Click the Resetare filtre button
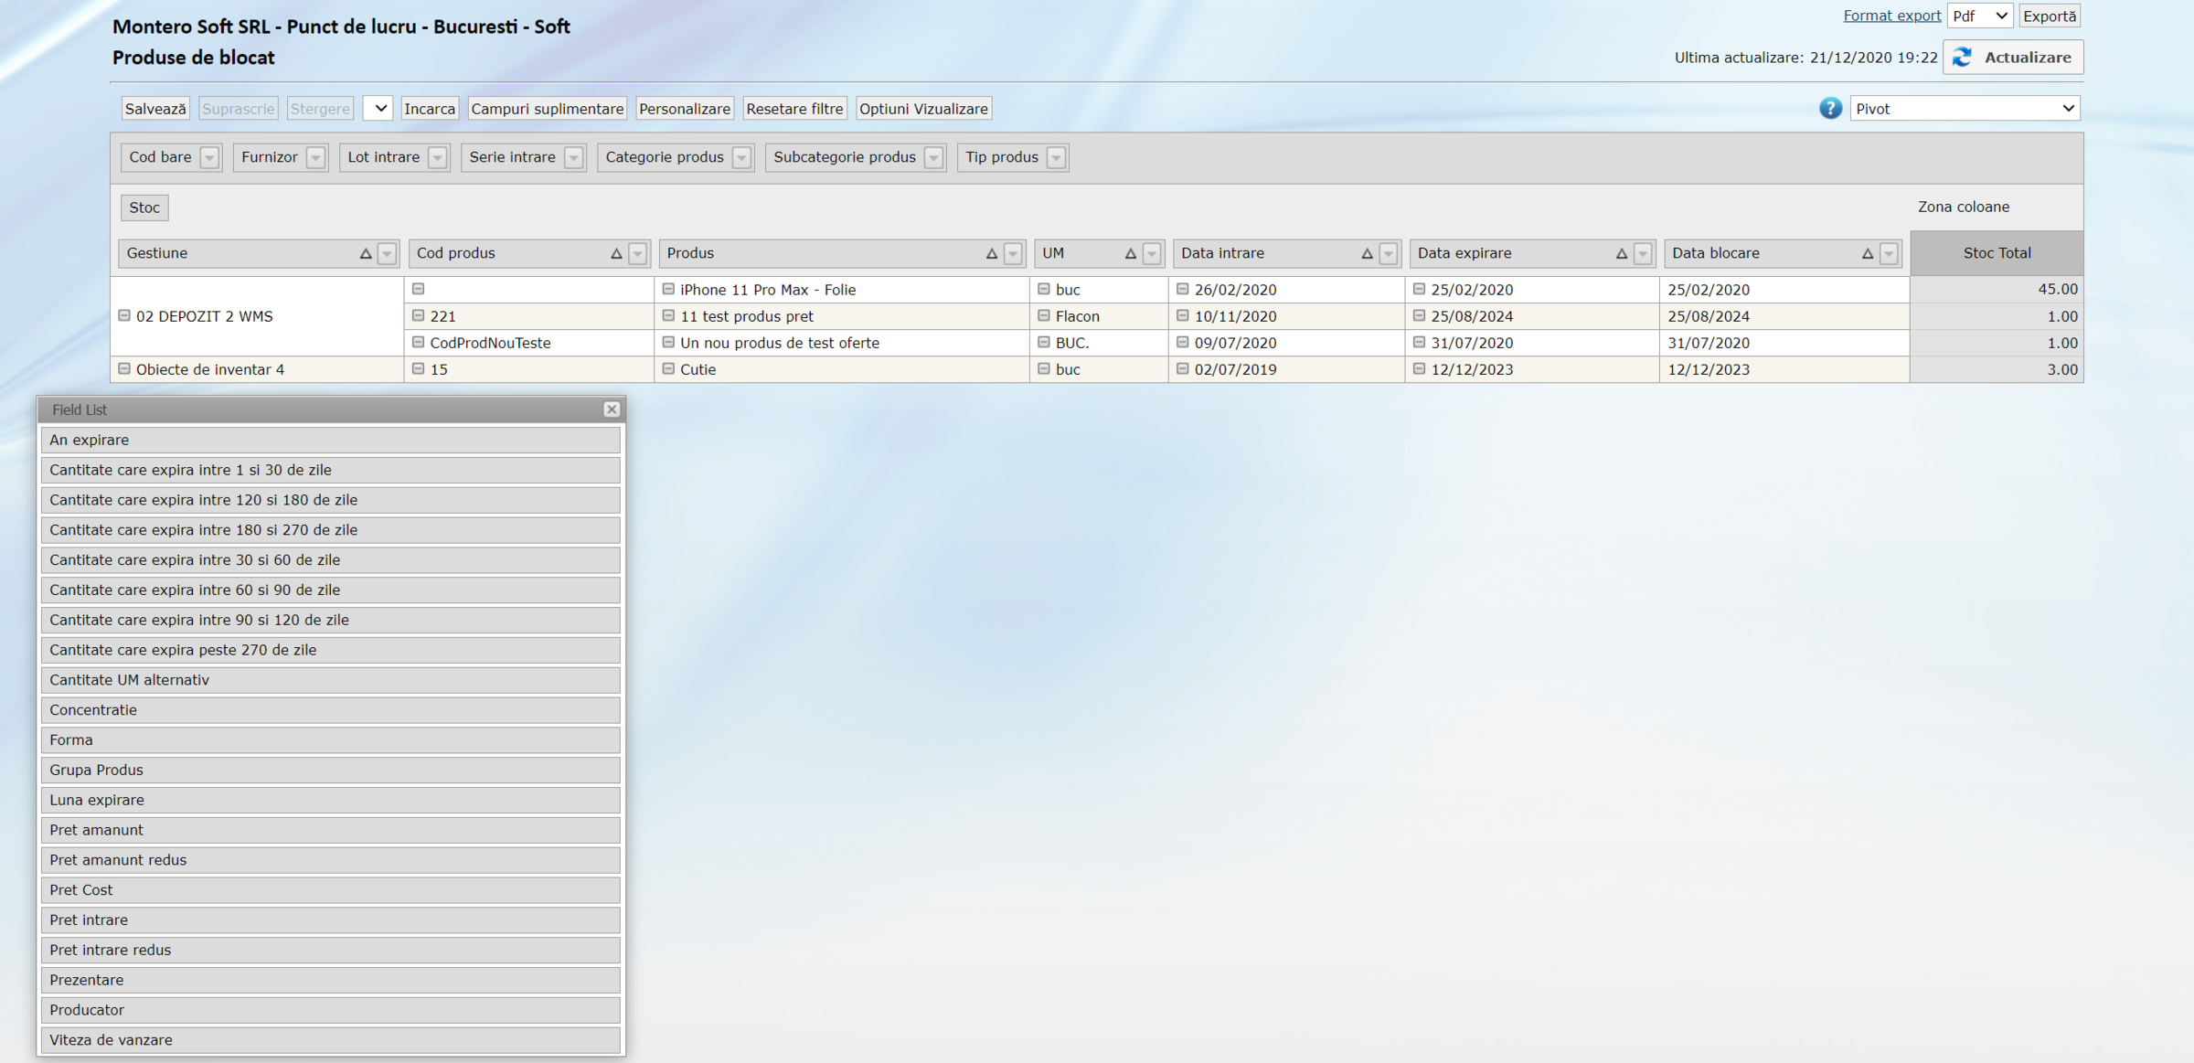The height and width of the screenshot is (1063, 2194). coord(794,109)
